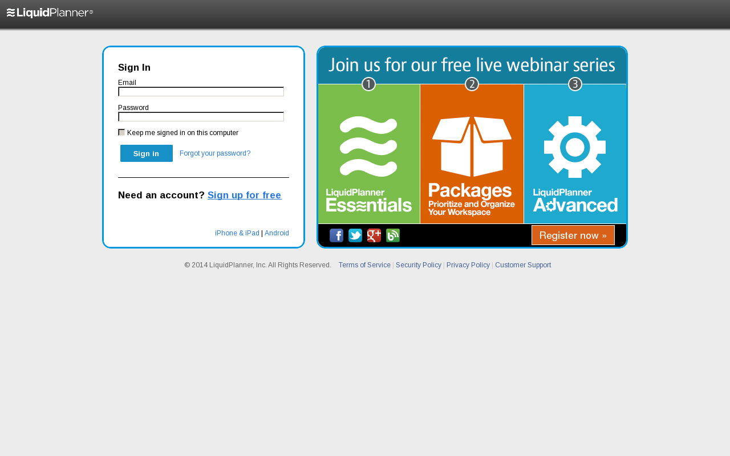Enable Keep me signed in checkbox
Image resolution: width=730 pixels, height=456 pixels.
pos(121,132)
